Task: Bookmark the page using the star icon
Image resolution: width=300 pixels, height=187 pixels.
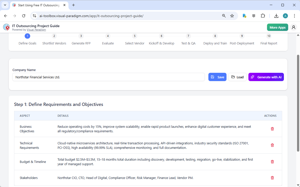Action: [x=232, y=16]
